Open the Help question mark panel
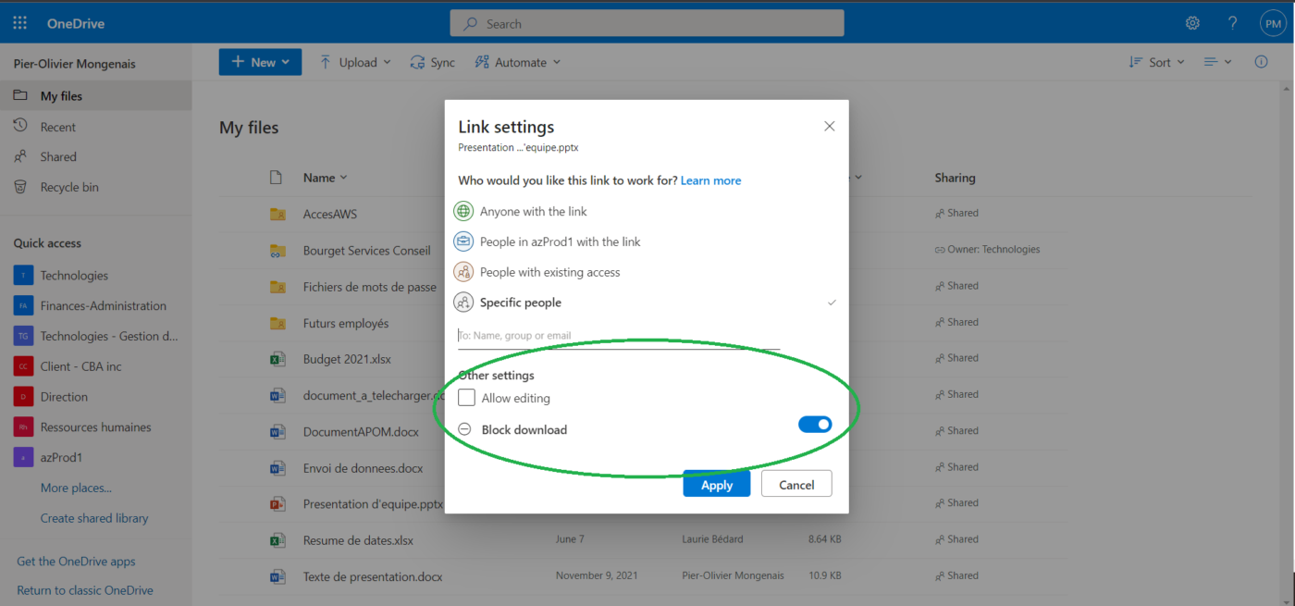This screenshot has height=606, width=1295. pos(1232,23)
